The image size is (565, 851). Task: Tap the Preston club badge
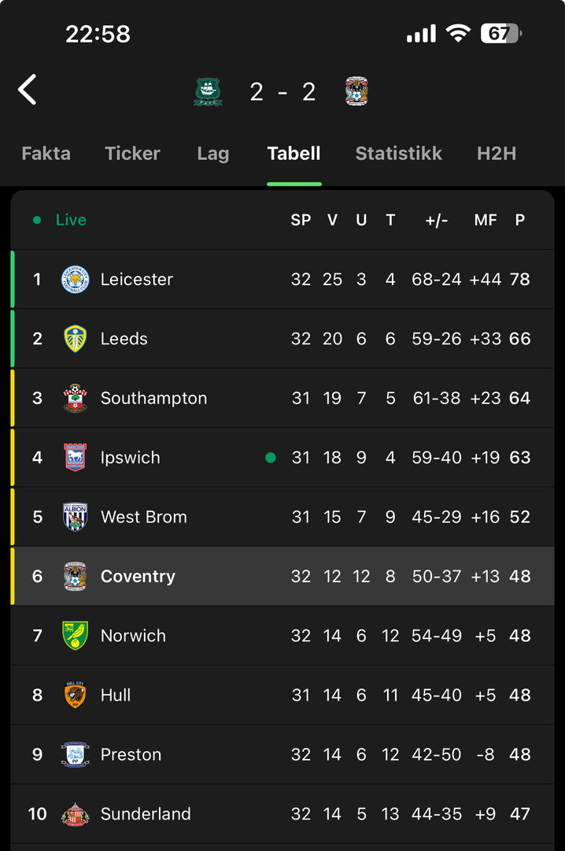(x=76, y=755)
